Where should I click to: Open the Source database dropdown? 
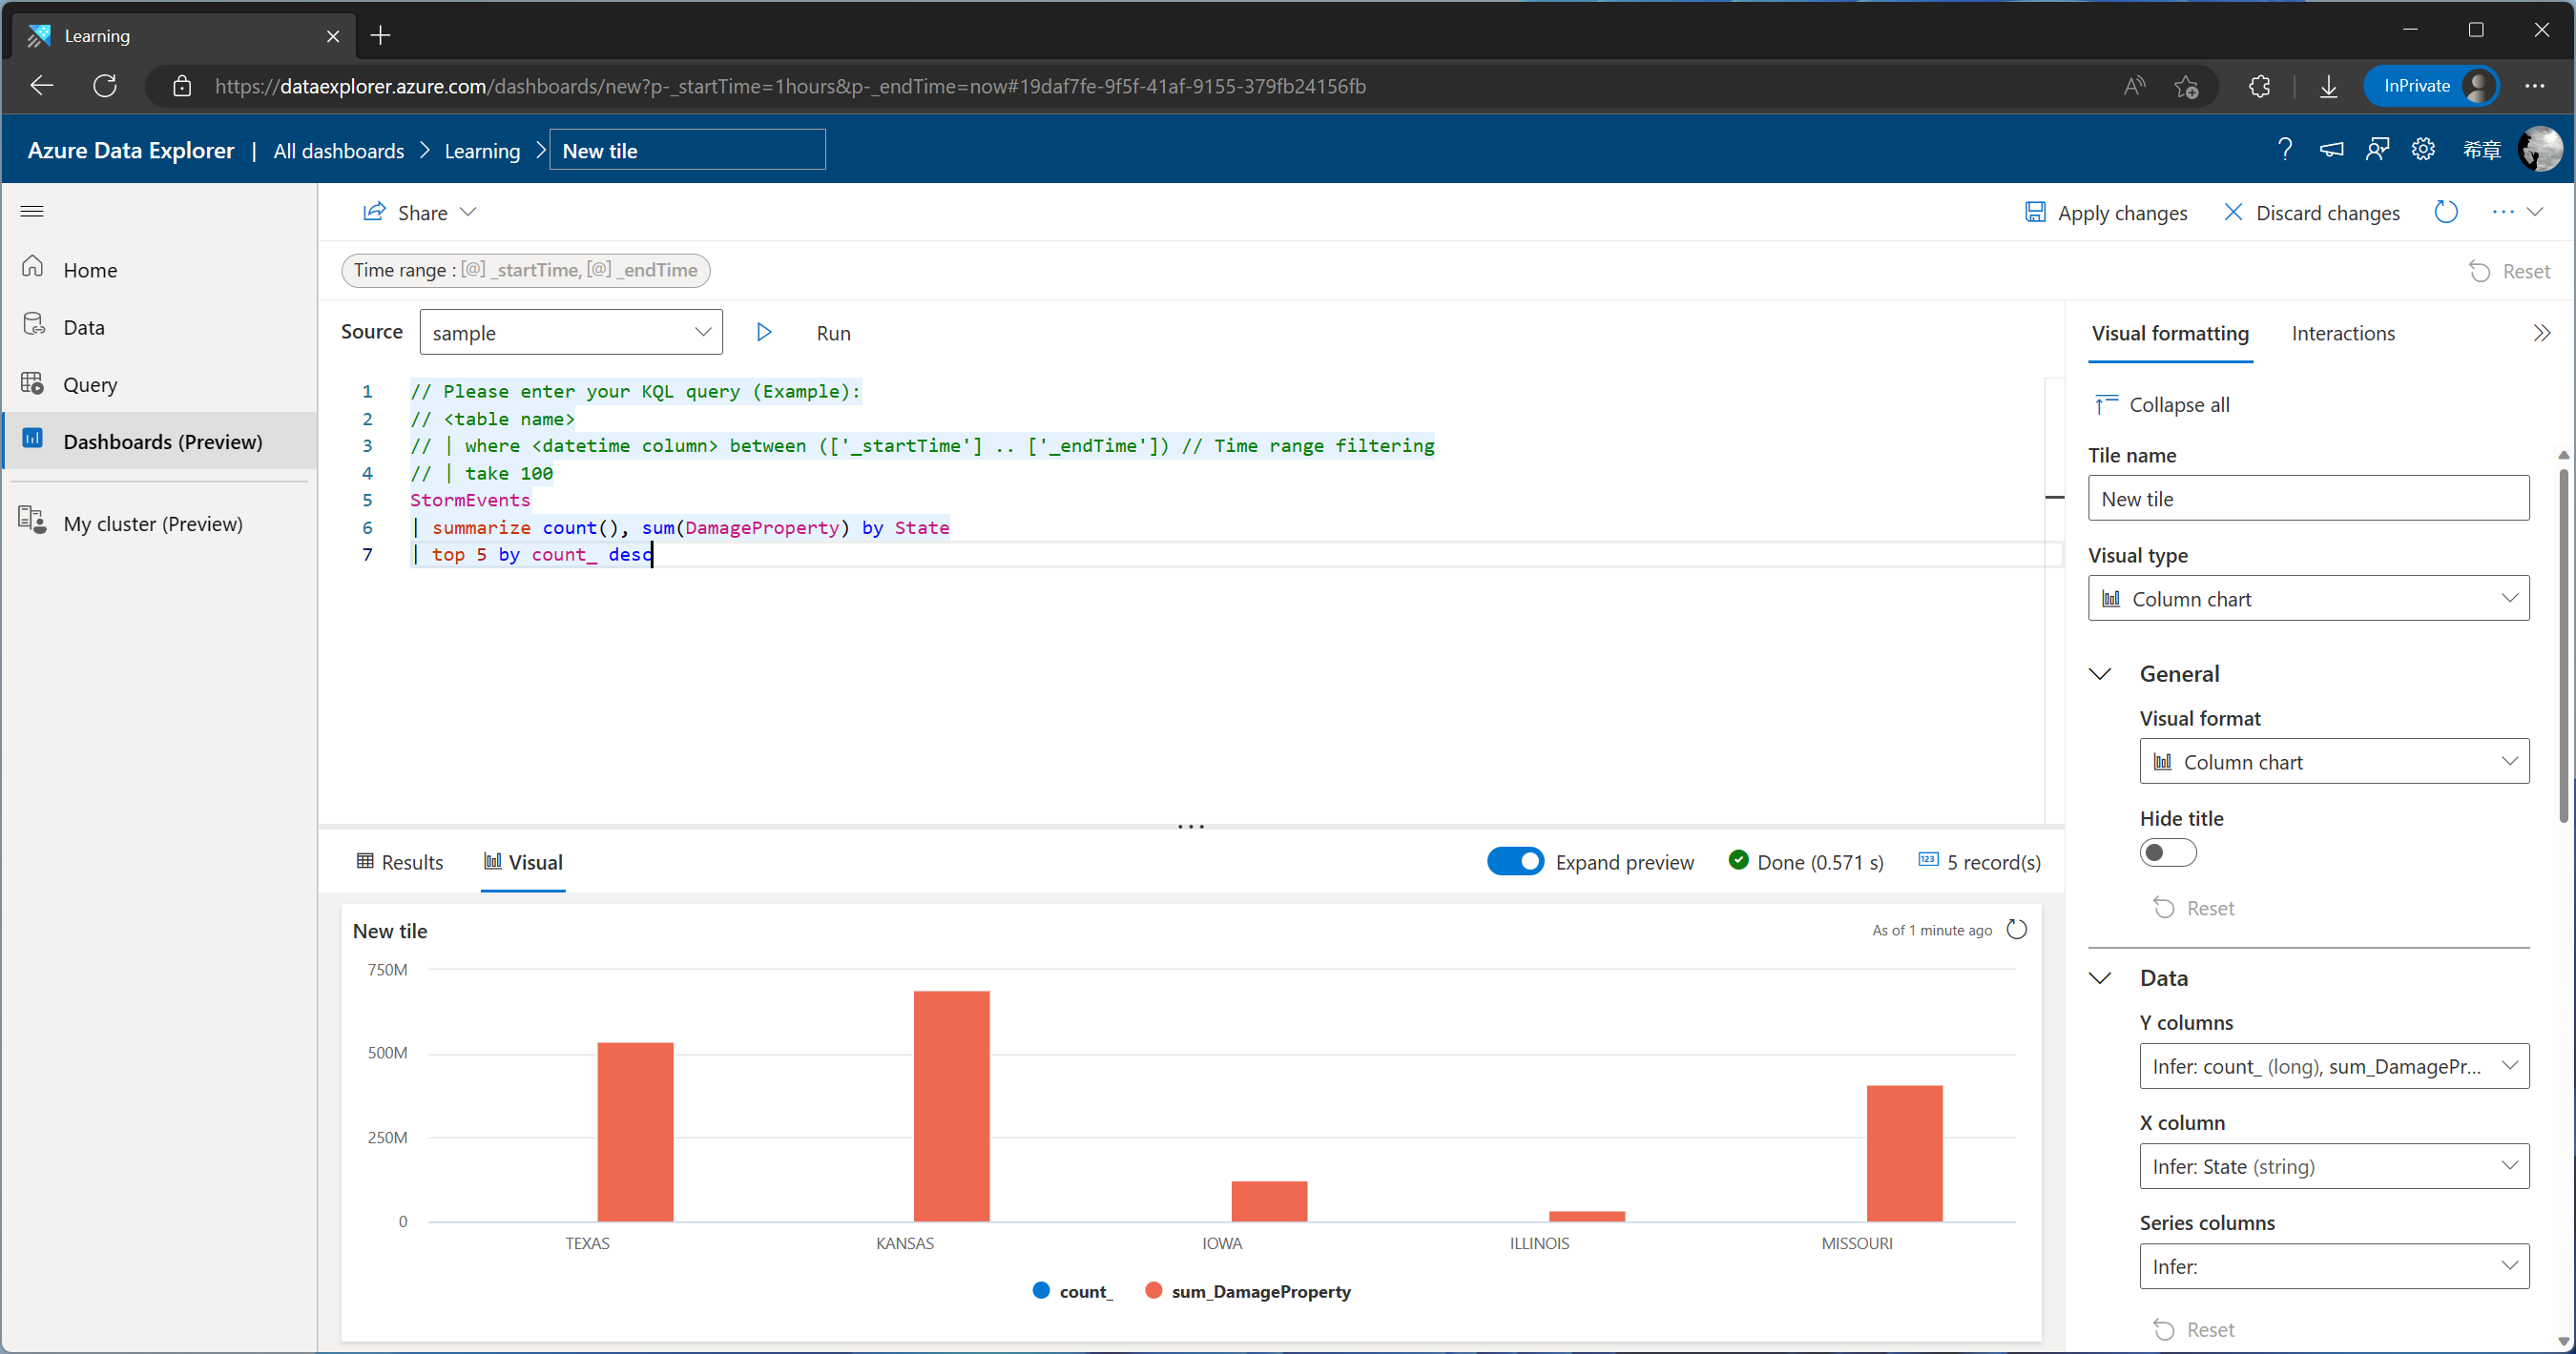[x=571, y=333]
